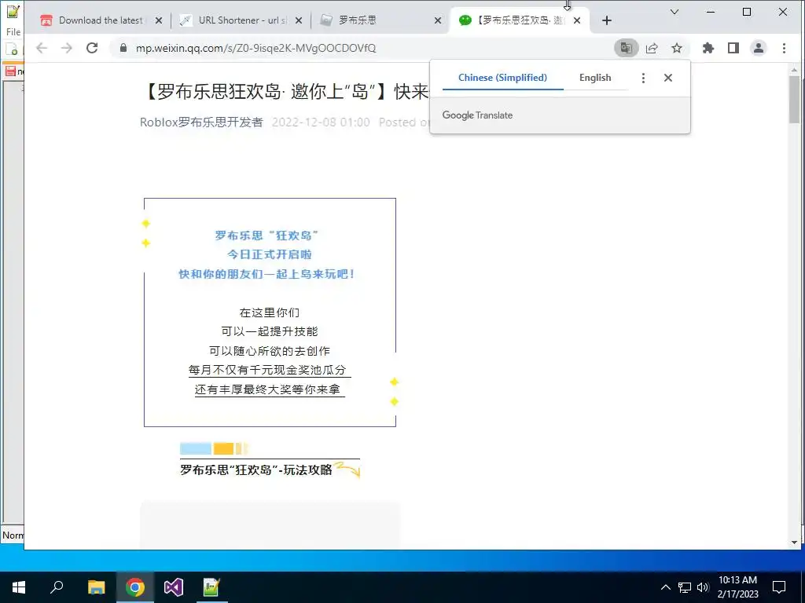Open Windows taskbar search
This screenshot has height=603, width=805.
57,587
